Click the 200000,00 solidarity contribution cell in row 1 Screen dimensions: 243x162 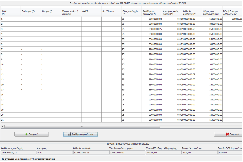pyautogui.click(x=232, y=19)
